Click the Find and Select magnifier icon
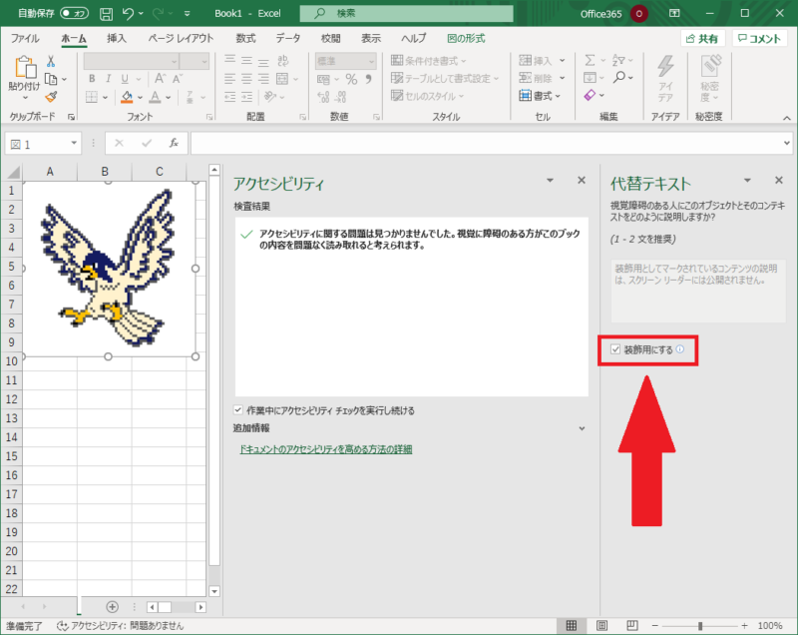Viewport: 798px width, 635px height. 619,78
